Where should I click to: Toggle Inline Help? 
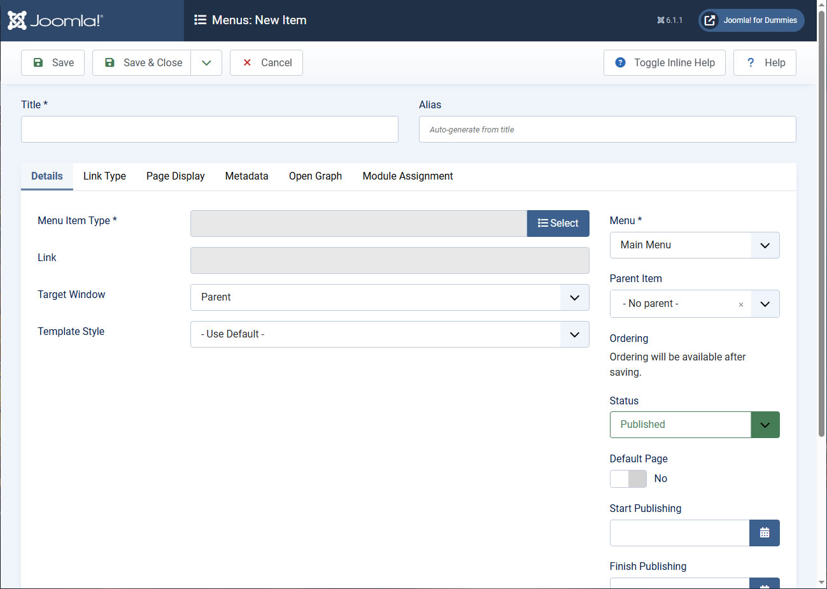[x=664, y=62]
